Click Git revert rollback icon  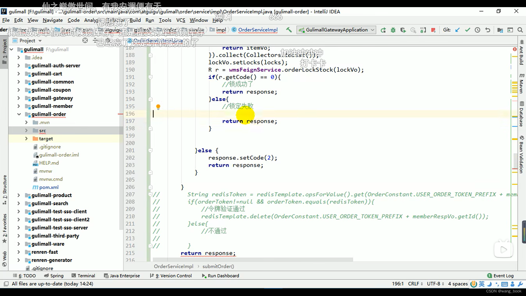pyautogui.click(x=488, y=30)
